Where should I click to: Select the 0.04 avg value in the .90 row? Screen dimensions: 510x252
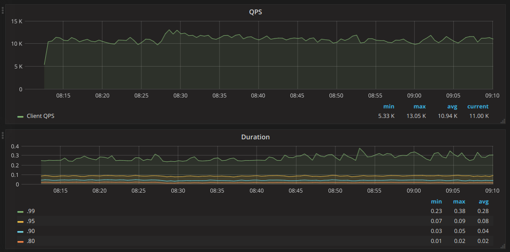[x=483, y=231]
